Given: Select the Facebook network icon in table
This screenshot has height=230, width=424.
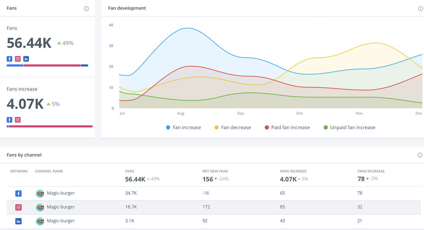Looking at the screenshot, I should 18,193.
